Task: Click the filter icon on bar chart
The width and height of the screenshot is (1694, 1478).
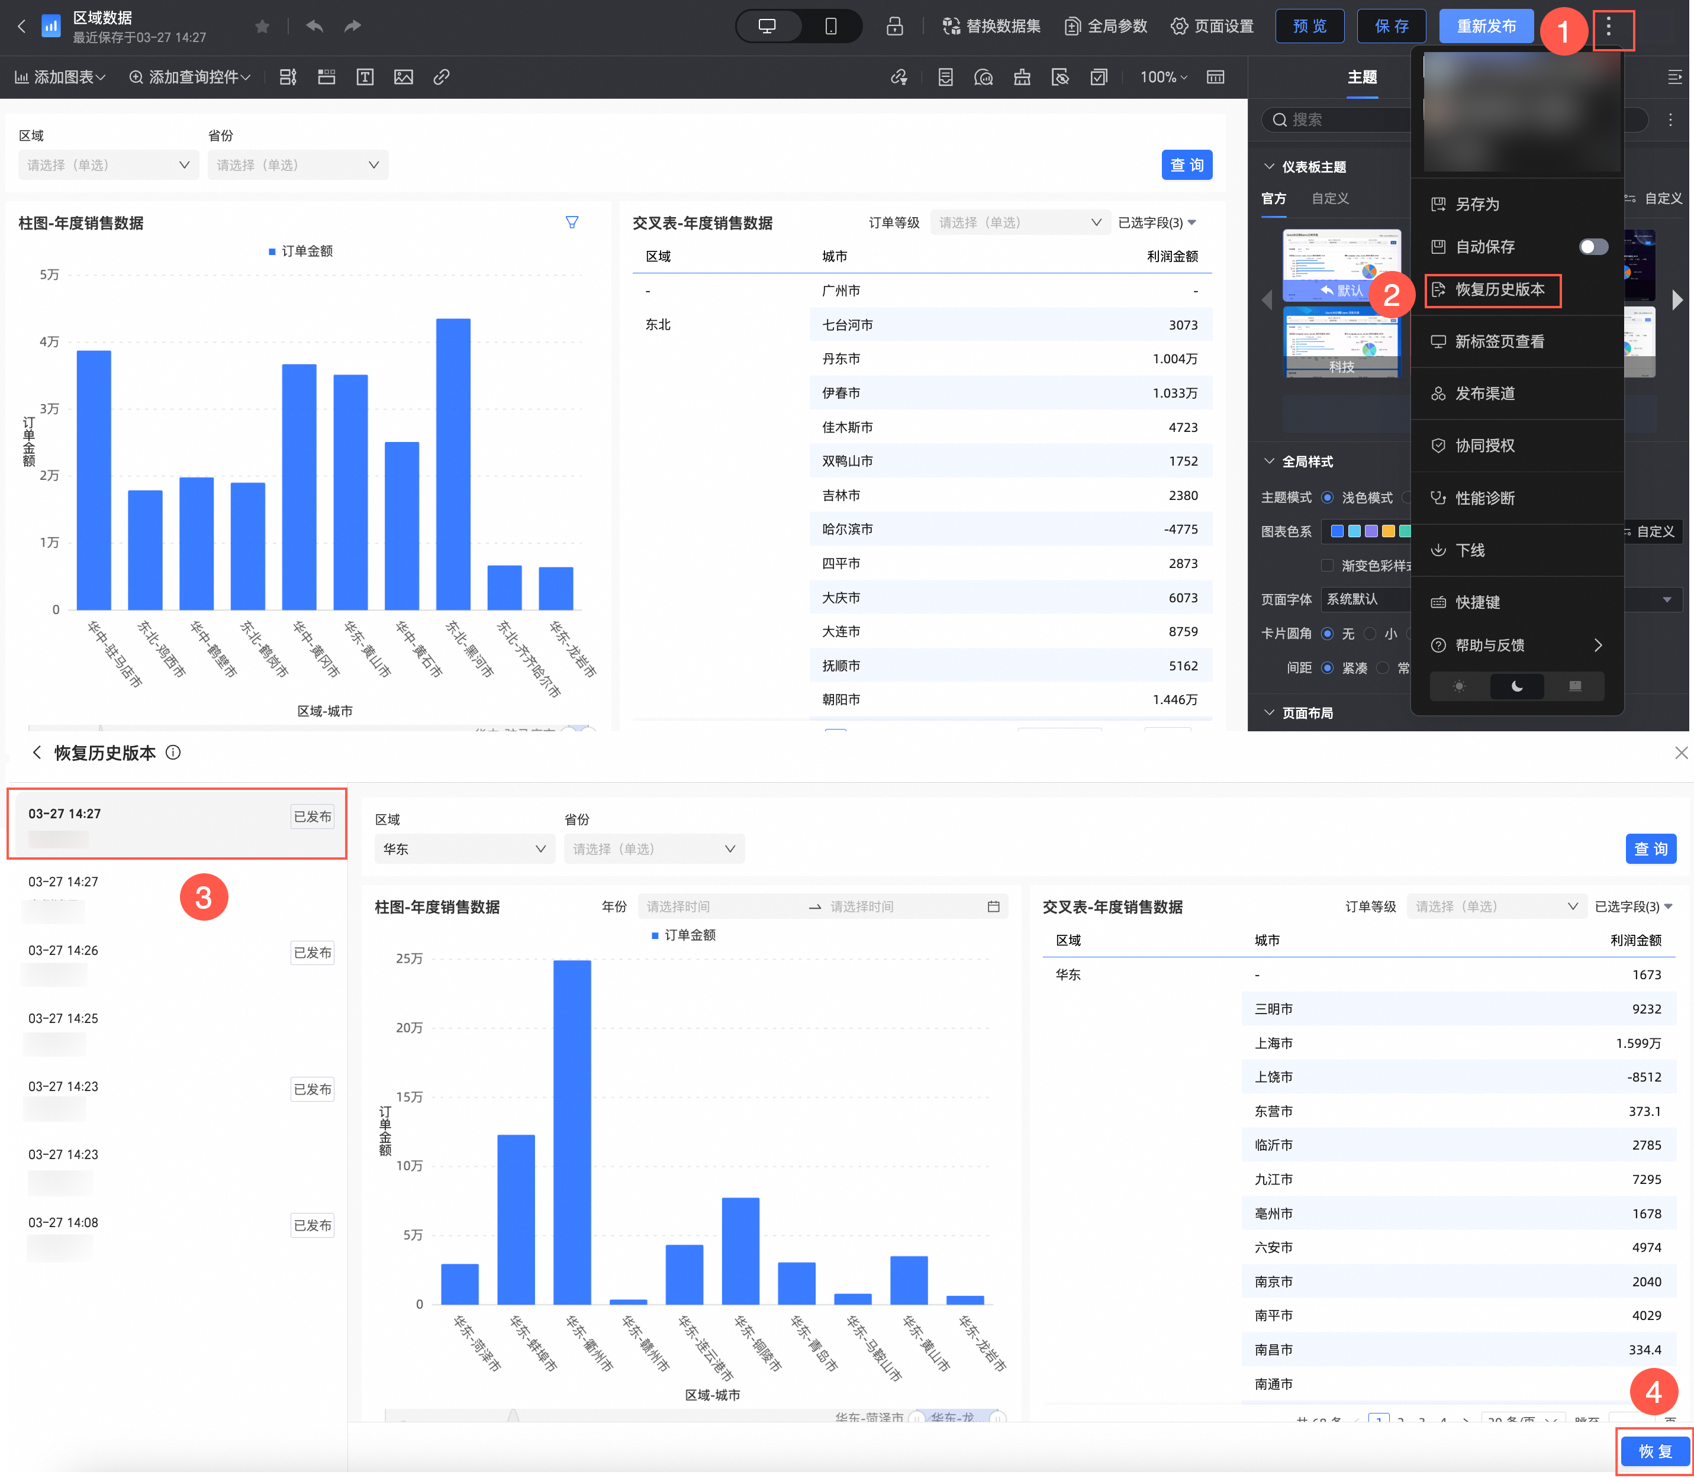Action: coord(572,222)
